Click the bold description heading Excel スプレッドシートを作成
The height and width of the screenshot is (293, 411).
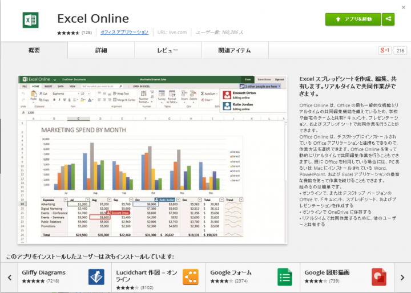348,86
